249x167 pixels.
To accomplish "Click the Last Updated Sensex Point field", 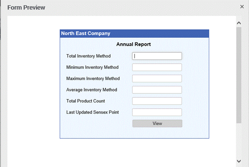I will pyautogui.click(x=157, y=112).
